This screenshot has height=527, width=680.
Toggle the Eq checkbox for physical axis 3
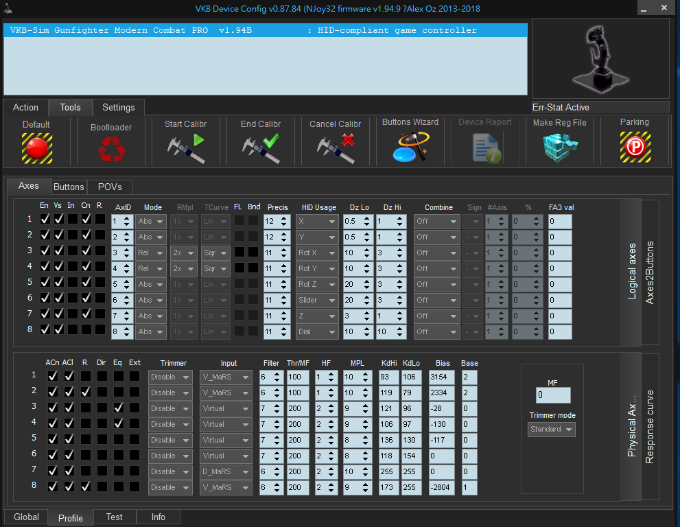coord(119,408)
